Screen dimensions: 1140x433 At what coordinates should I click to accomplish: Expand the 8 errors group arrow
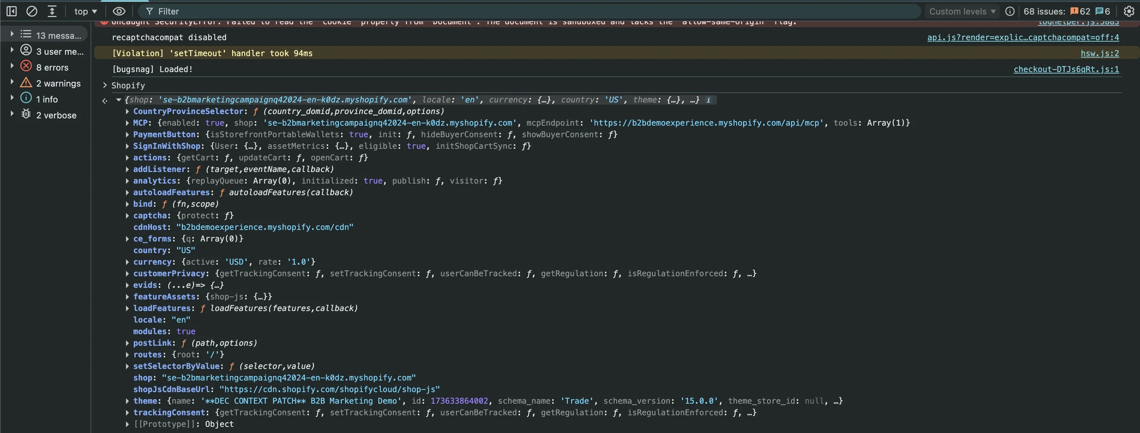point(12,66)
